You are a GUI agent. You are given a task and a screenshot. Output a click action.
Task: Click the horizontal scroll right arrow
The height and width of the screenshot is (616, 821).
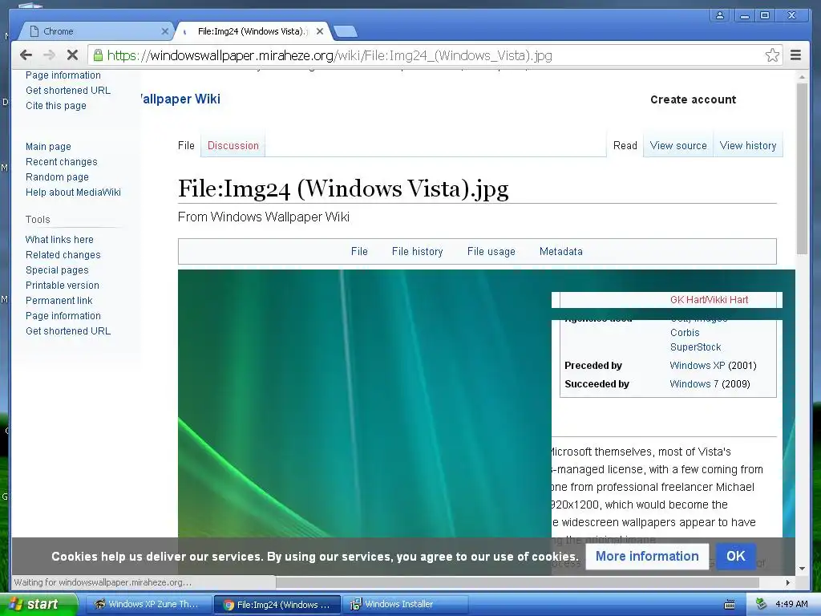[x=788, y=582]
